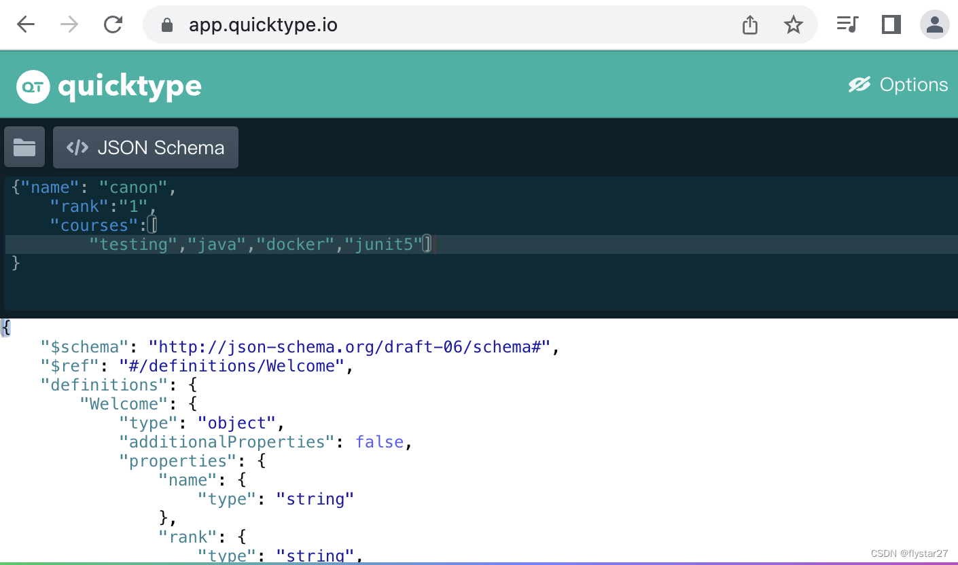Click "junit5" in the courses array
This screenshot has width=958, height=565.
[x=384, y=244]
